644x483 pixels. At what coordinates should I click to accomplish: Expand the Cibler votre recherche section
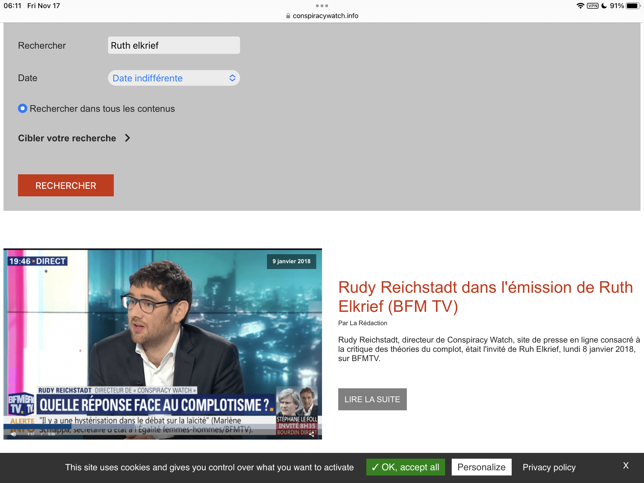pos(74,138)
